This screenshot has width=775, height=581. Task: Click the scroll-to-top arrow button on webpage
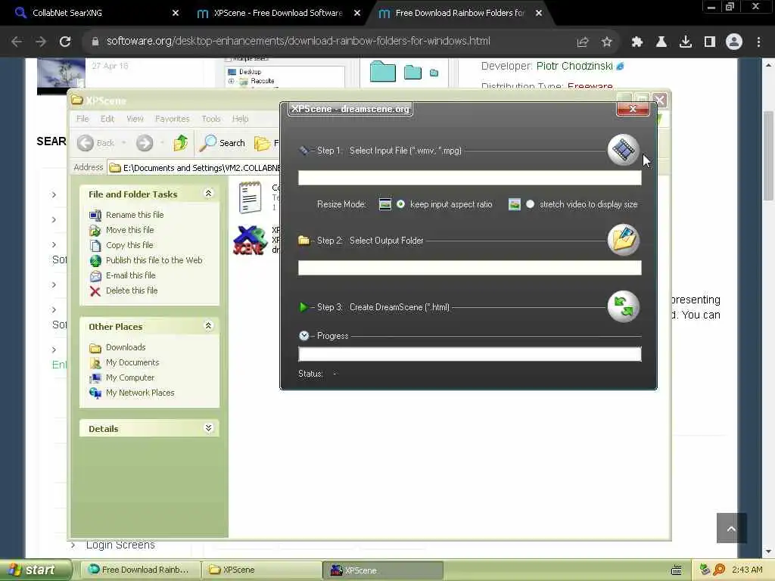pyautogui.click(x=732, y=528)
